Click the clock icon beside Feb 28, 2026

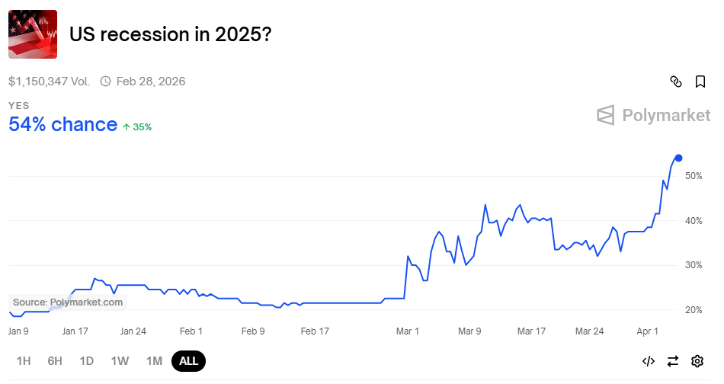[x=106, y=82]
